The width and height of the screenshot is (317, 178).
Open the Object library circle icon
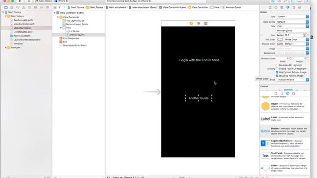(288, 93)
